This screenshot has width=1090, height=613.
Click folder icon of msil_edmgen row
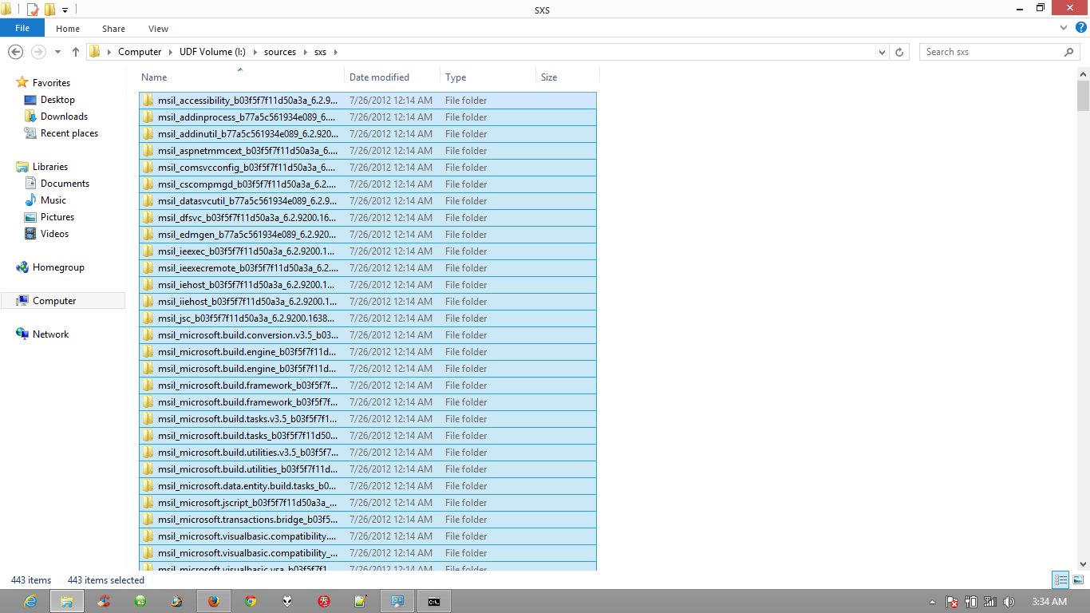pyautogui.click(x=148, y=235)
